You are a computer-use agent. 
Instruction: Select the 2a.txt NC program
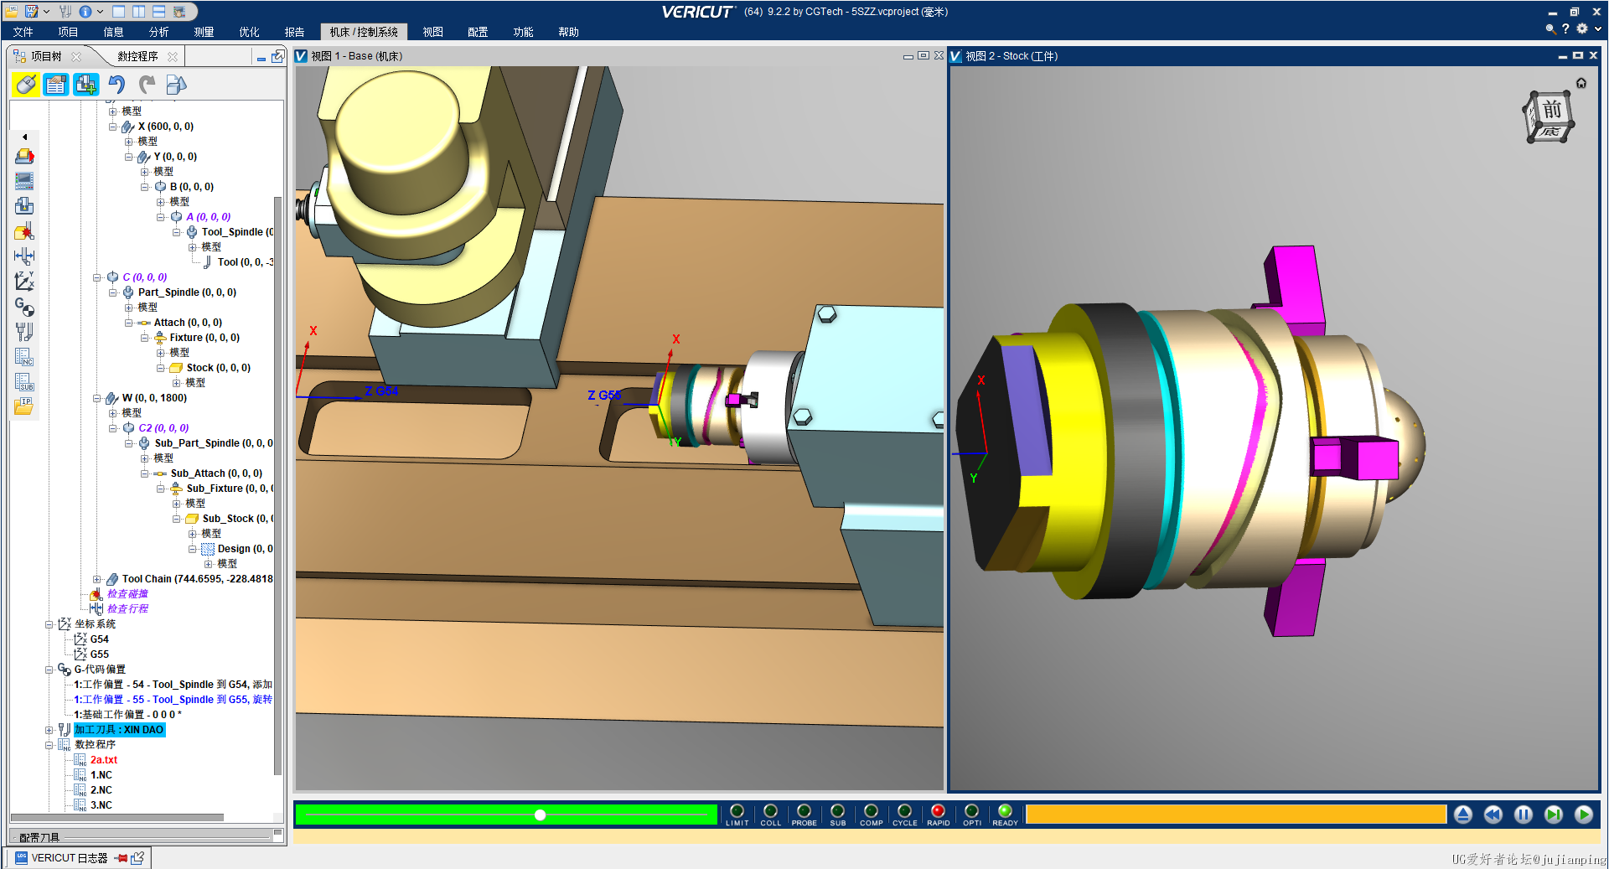104,760
